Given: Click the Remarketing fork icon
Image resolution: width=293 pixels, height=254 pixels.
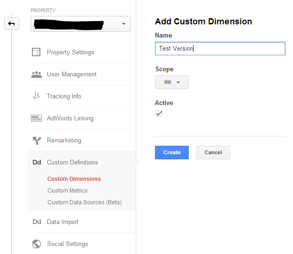Looking at the screenshot, I should pyautogui.click(x=36, y=141).
